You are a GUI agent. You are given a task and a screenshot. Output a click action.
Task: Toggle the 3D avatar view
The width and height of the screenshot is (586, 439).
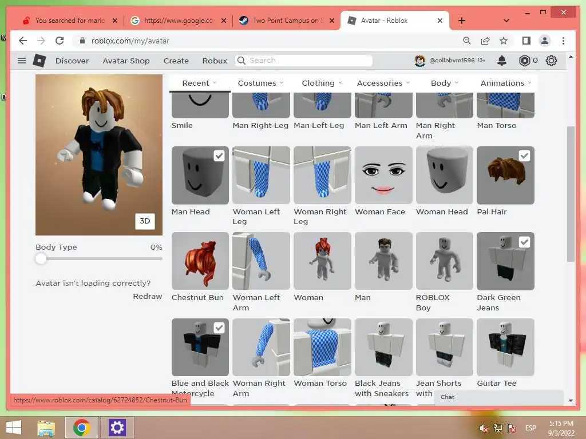click(145, 221)
